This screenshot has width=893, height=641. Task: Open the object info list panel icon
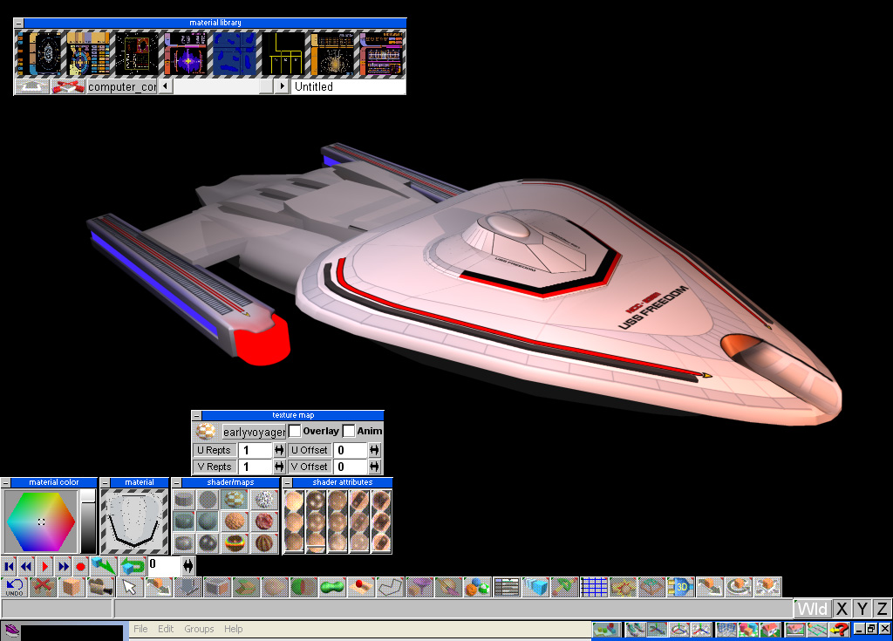(x=507, y=587)
